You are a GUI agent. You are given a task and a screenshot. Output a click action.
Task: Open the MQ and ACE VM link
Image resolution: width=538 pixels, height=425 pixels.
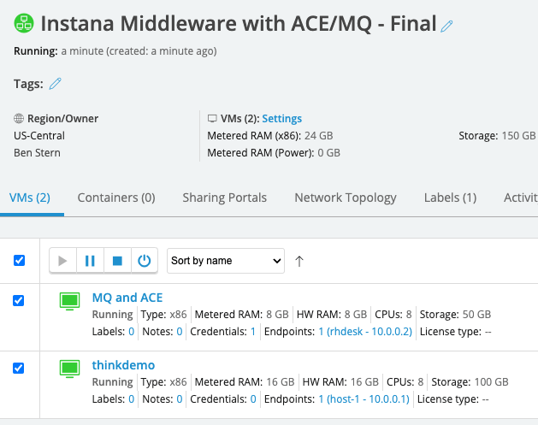click(127, 298)
